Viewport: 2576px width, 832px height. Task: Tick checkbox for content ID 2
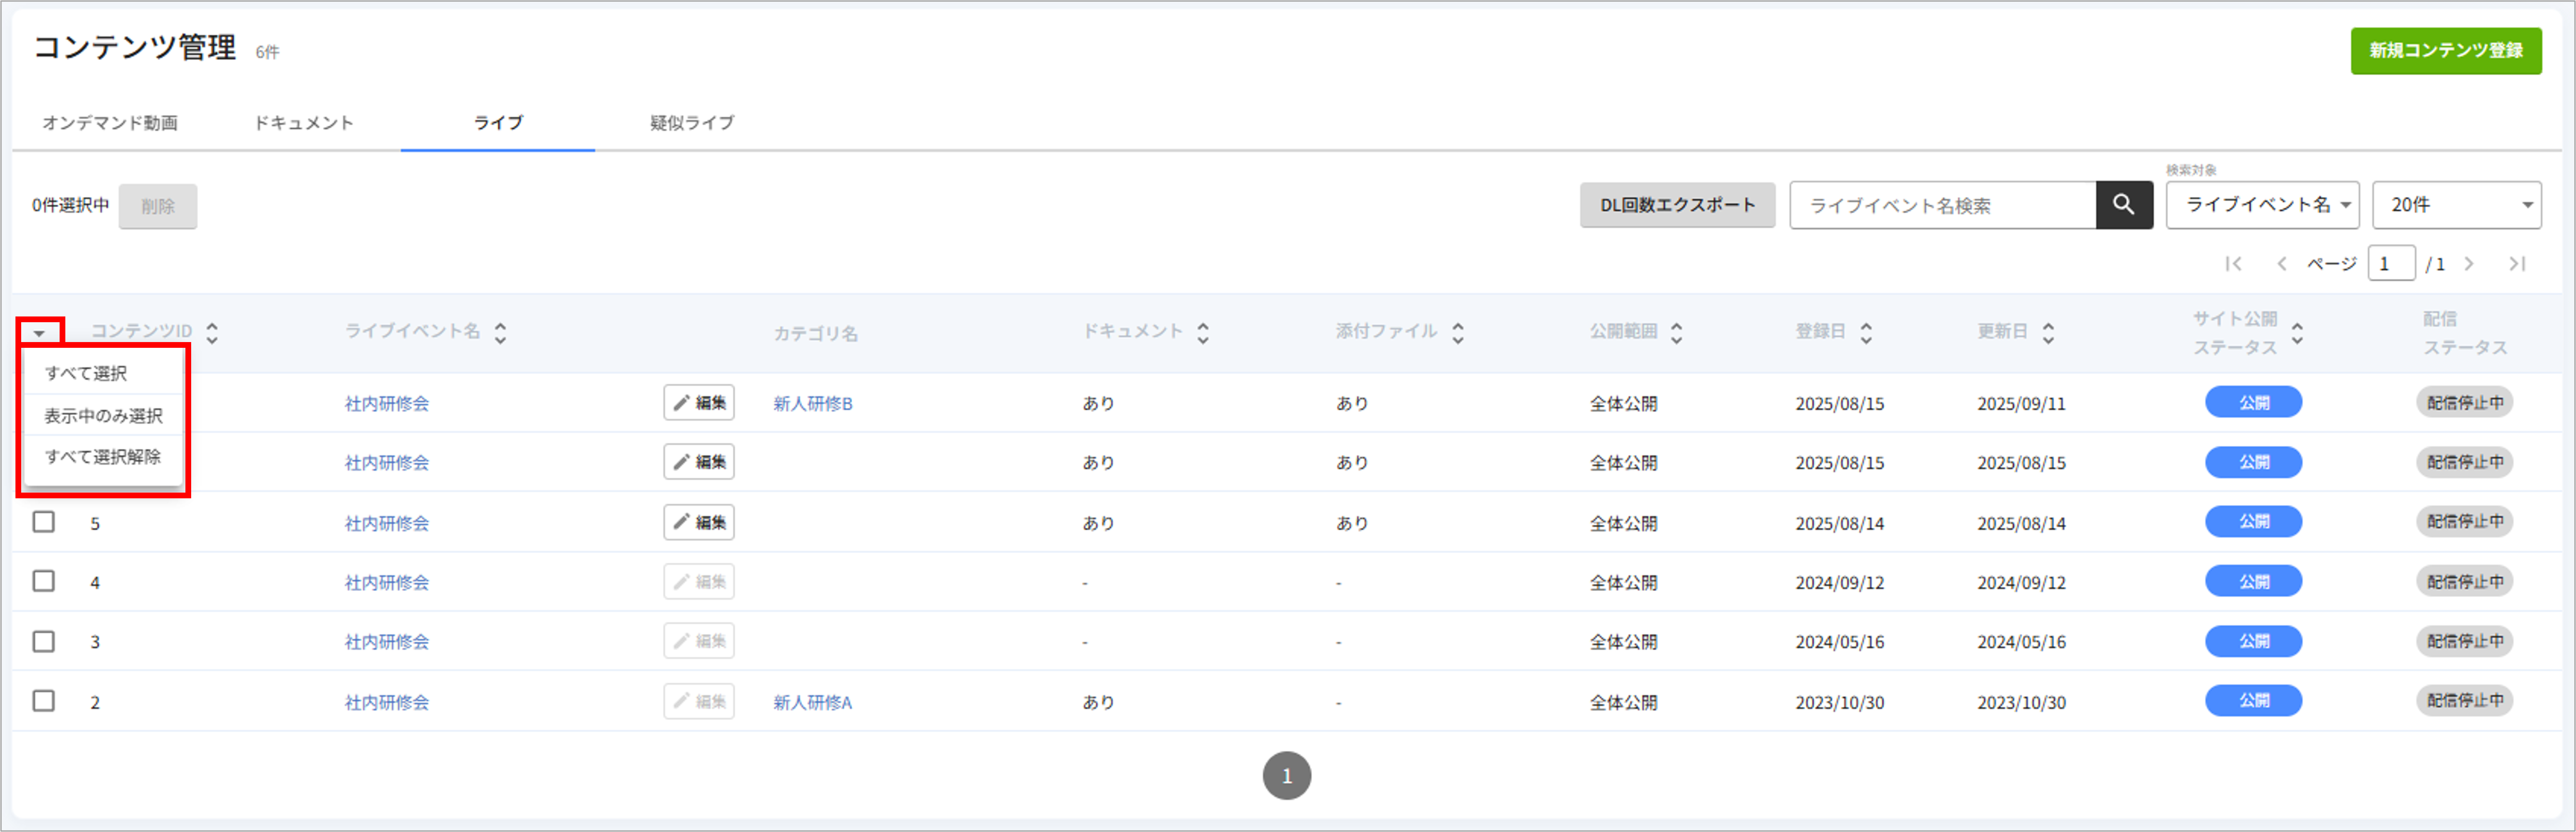point(43,701)
